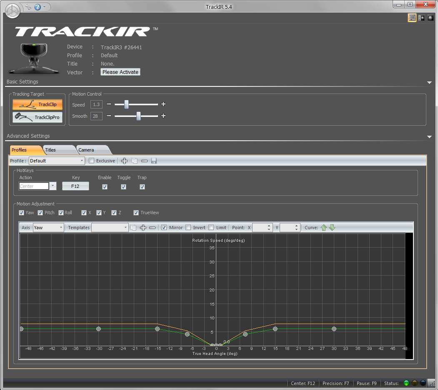The image size is (438, 390).
Task: Toggle the hotkey Trap checkbox
Action: pos(142,187)
